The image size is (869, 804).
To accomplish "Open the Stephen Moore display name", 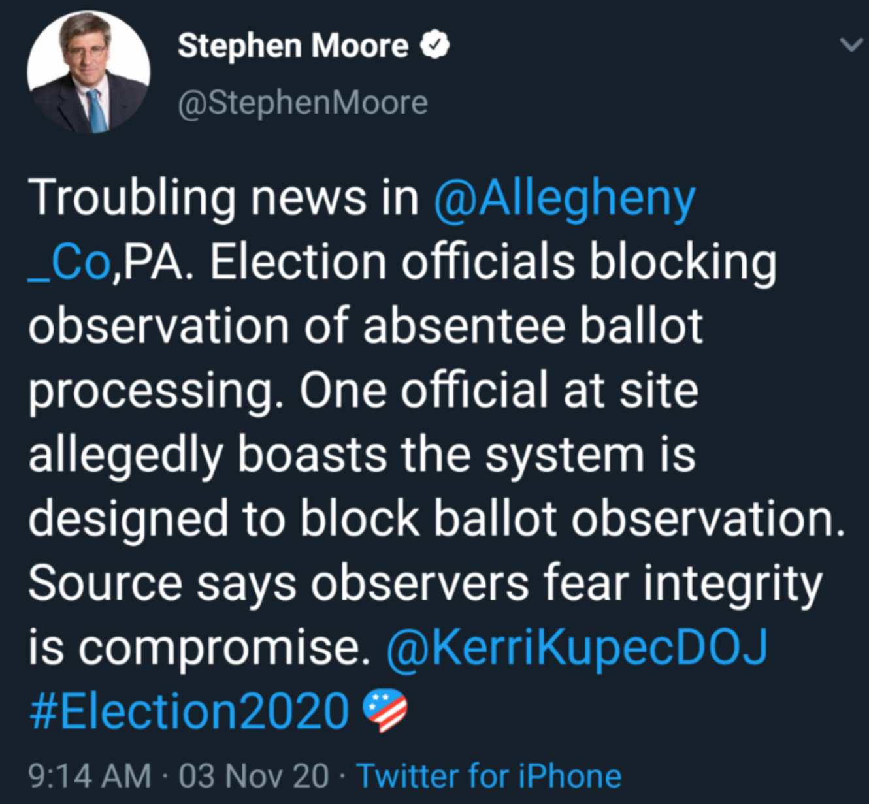I will coord(293,46).
